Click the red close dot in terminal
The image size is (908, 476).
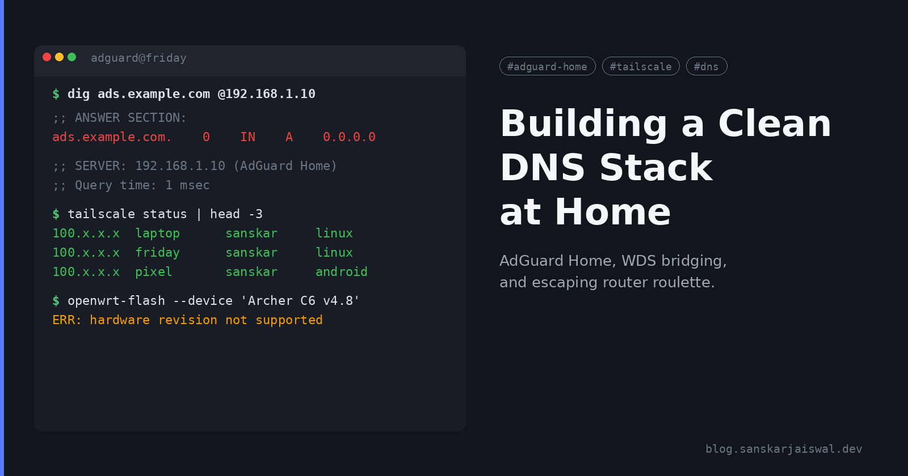[x=47, y=57]
